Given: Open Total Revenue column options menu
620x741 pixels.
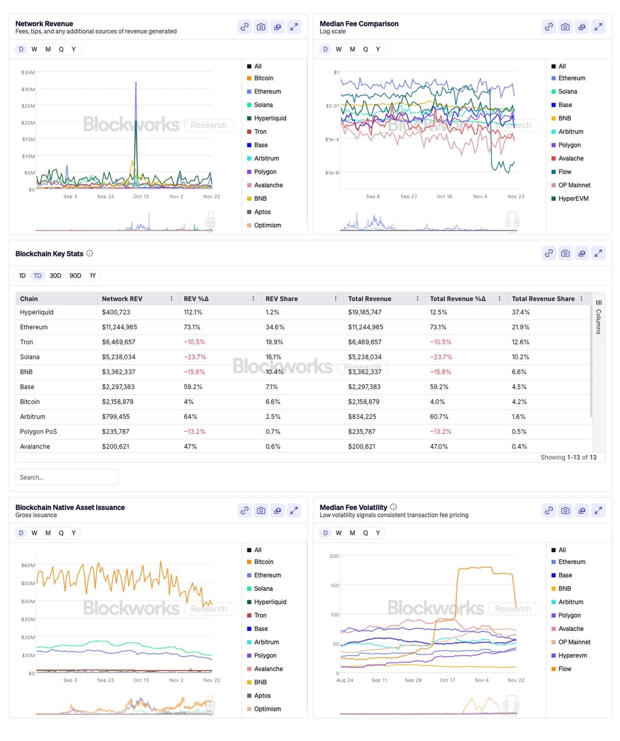Looking at the screenshot, I should [x=418, y=299].
